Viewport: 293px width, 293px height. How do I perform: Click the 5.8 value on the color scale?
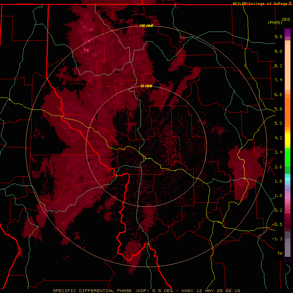tap(278, 109)
